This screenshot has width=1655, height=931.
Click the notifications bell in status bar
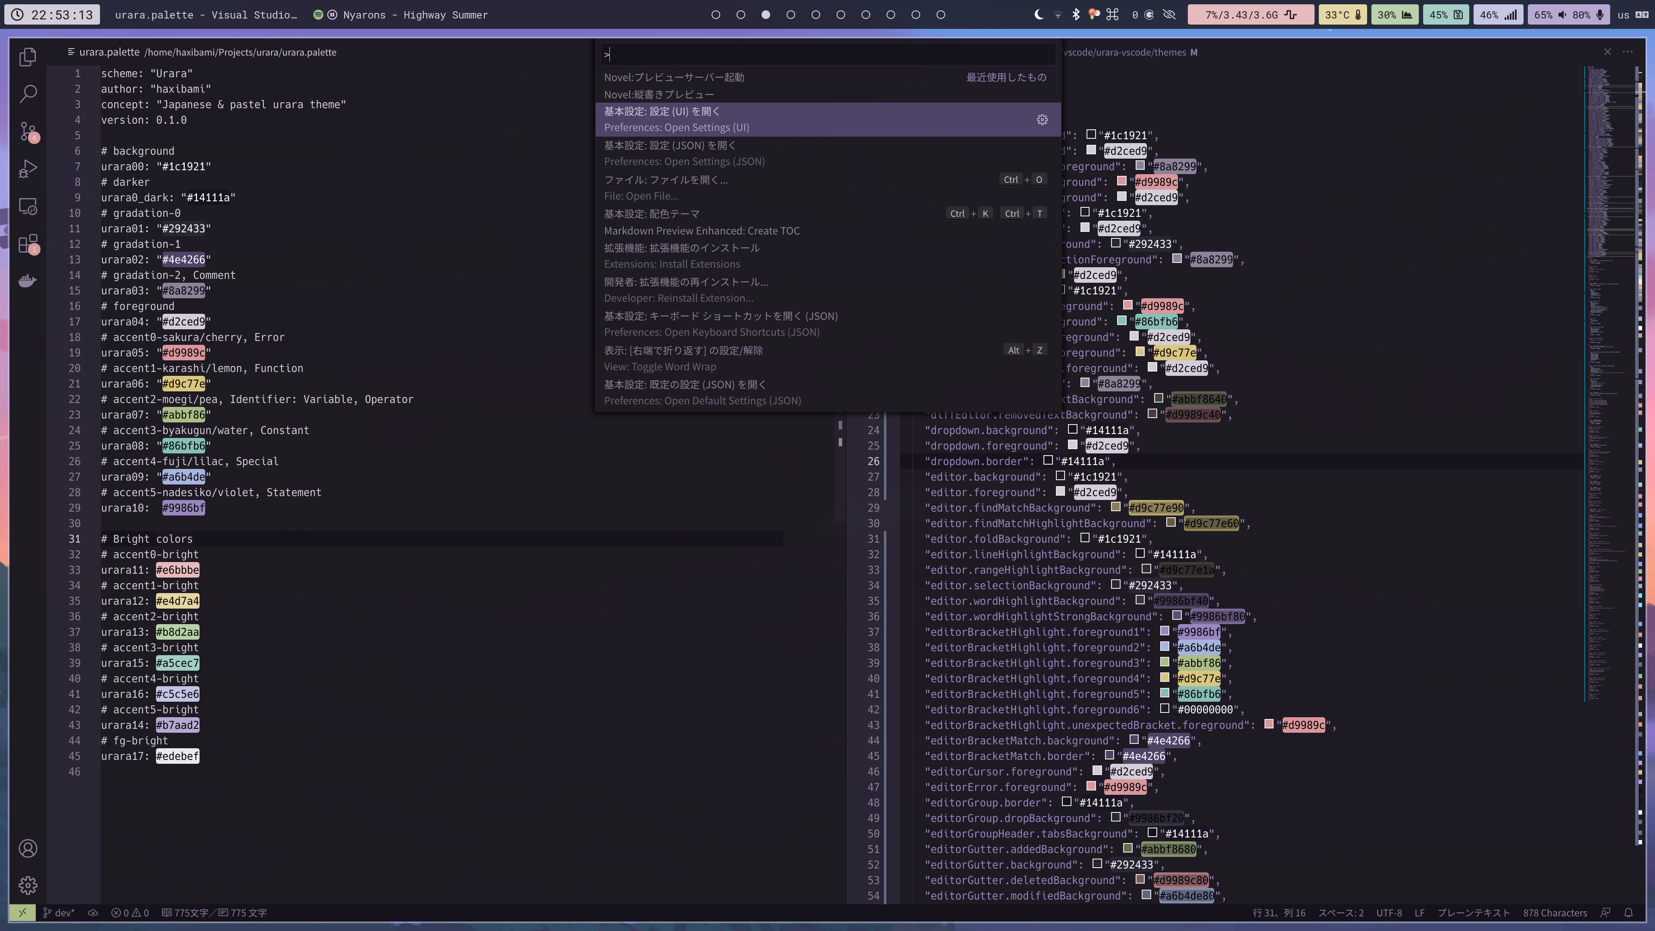point(1628,912)
